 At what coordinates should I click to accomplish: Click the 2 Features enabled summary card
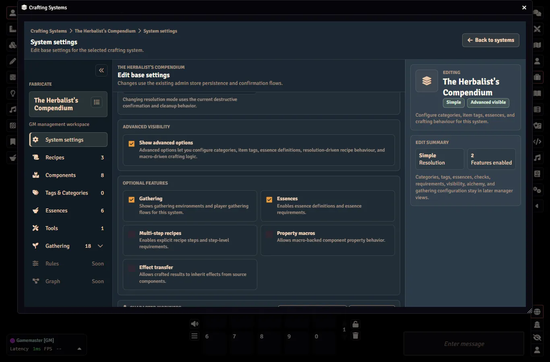[x=491, y=159]
